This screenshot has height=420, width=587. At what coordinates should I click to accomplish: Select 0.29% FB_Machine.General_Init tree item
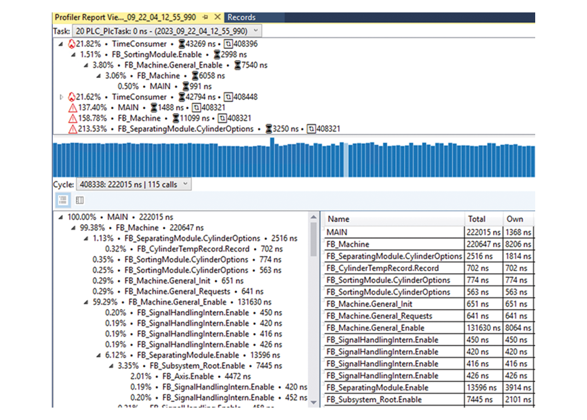click(168, 281)
